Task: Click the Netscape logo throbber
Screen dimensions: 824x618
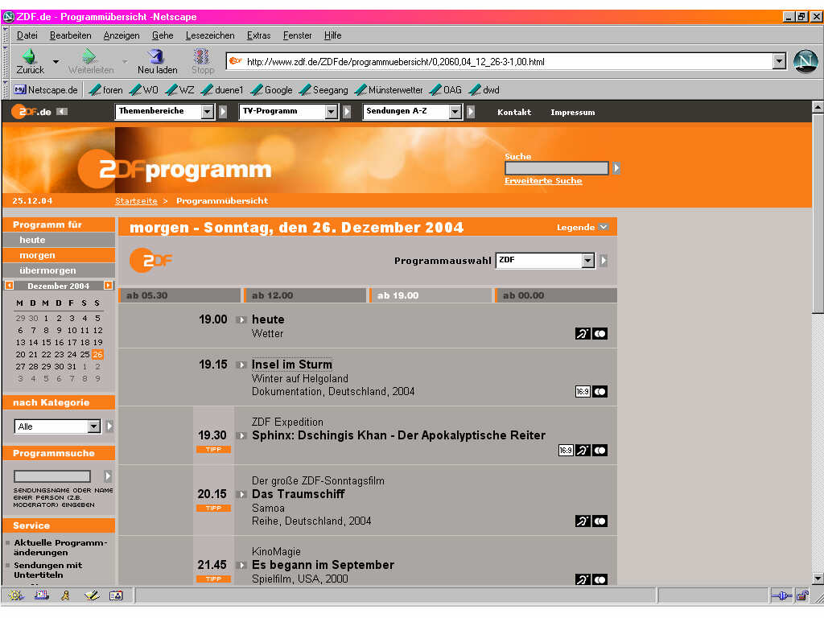Action: (805, 61)
